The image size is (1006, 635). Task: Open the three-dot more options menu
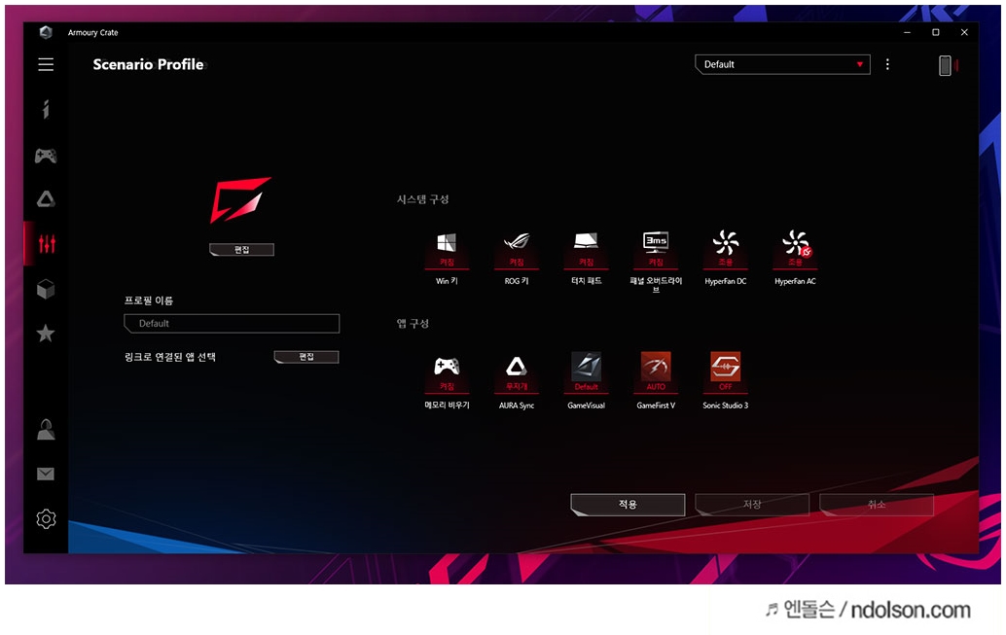887,64
